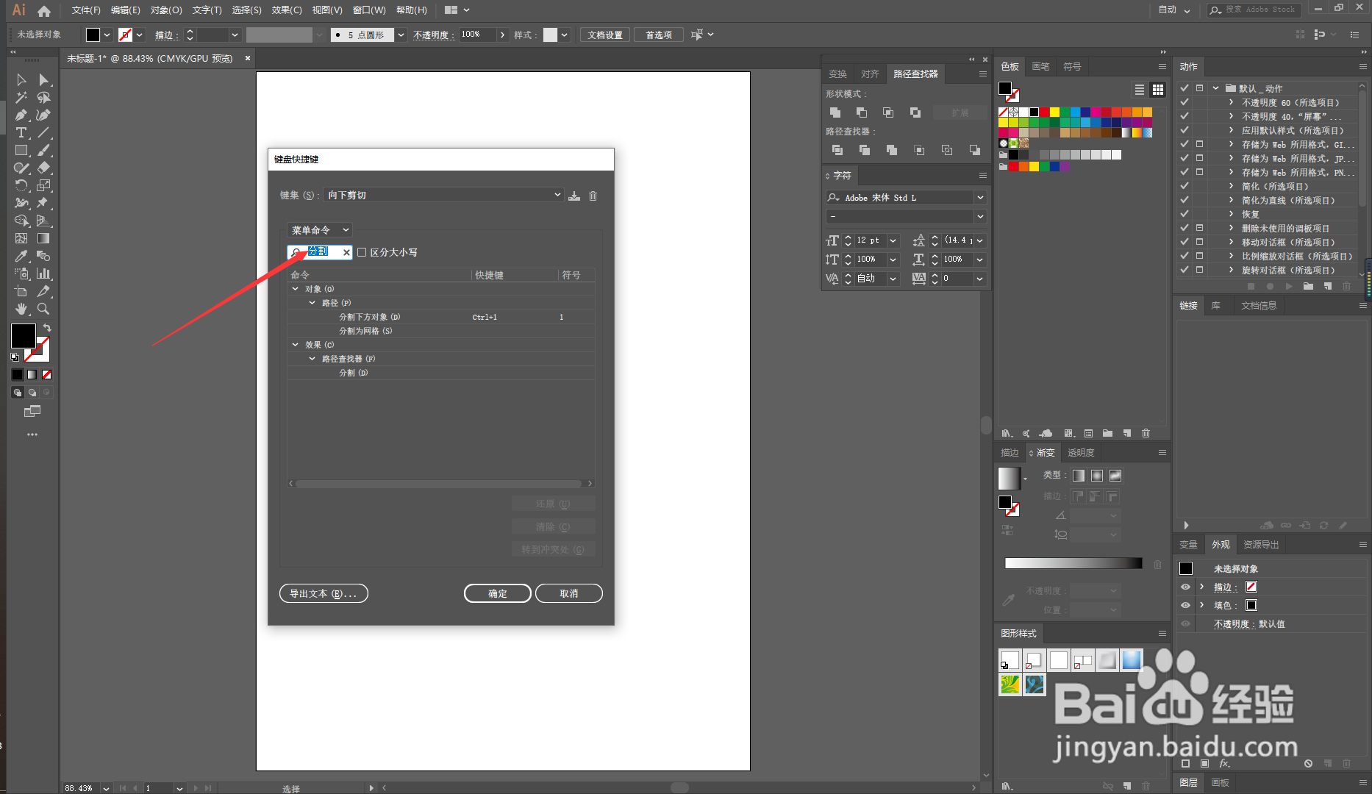Toggle checkmark for action 恢复

point(1185,214)
